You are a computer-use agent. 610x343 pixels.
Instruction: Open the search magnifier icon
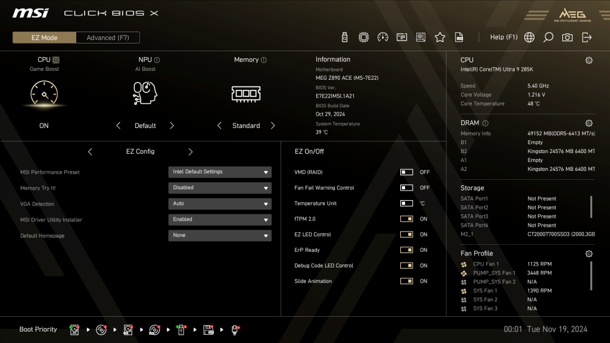548,38
